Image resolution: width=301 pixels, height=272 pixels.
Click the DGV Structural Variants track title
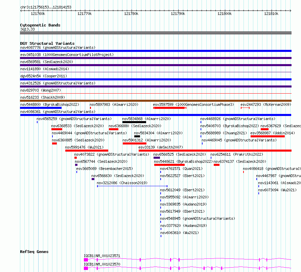pyautogui.click(x=47, y=43)
